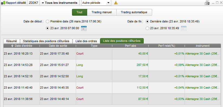Open the Liste des ordres tab

point(86,41)
